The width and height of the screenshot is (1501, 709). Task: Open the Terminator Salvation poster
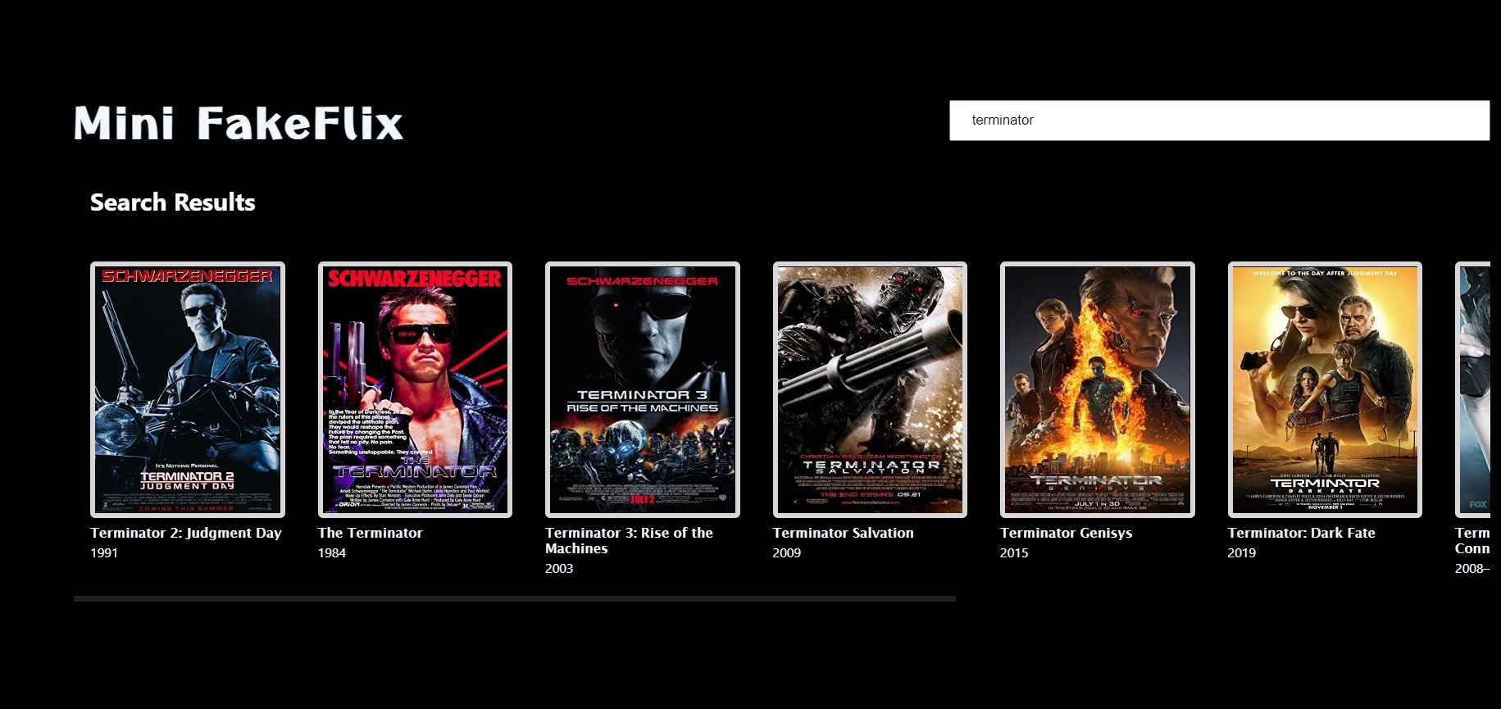[870, 389]
